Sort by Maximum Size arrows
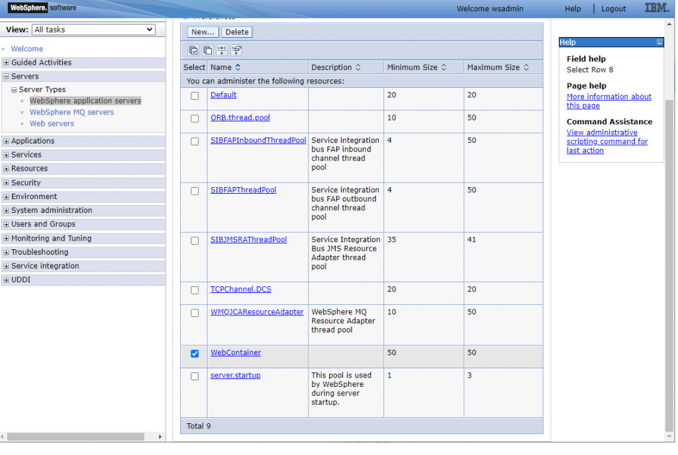The width and height of the screenshot is (678, 455). tap(526, 67)
